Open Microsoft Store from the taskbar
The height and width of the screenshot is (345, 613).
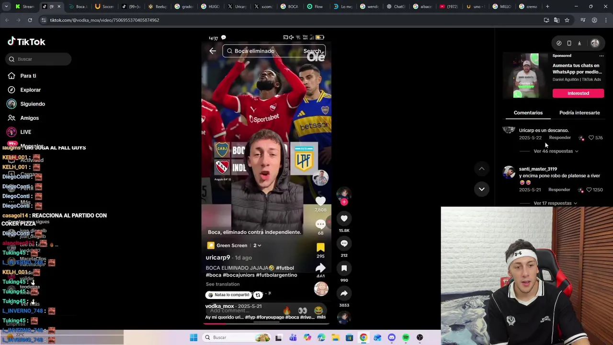pos(350,337)
